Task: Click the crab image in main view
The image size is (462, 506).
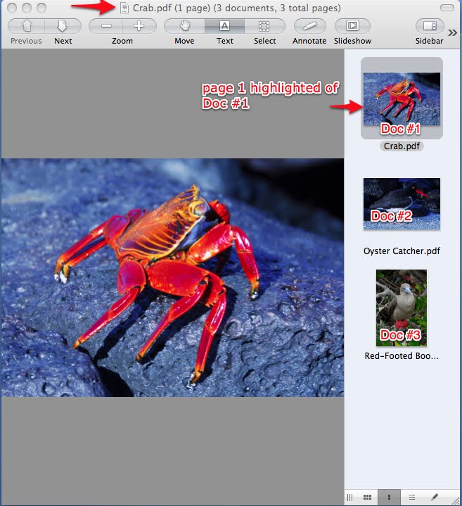Action: [x=172, y=277]
